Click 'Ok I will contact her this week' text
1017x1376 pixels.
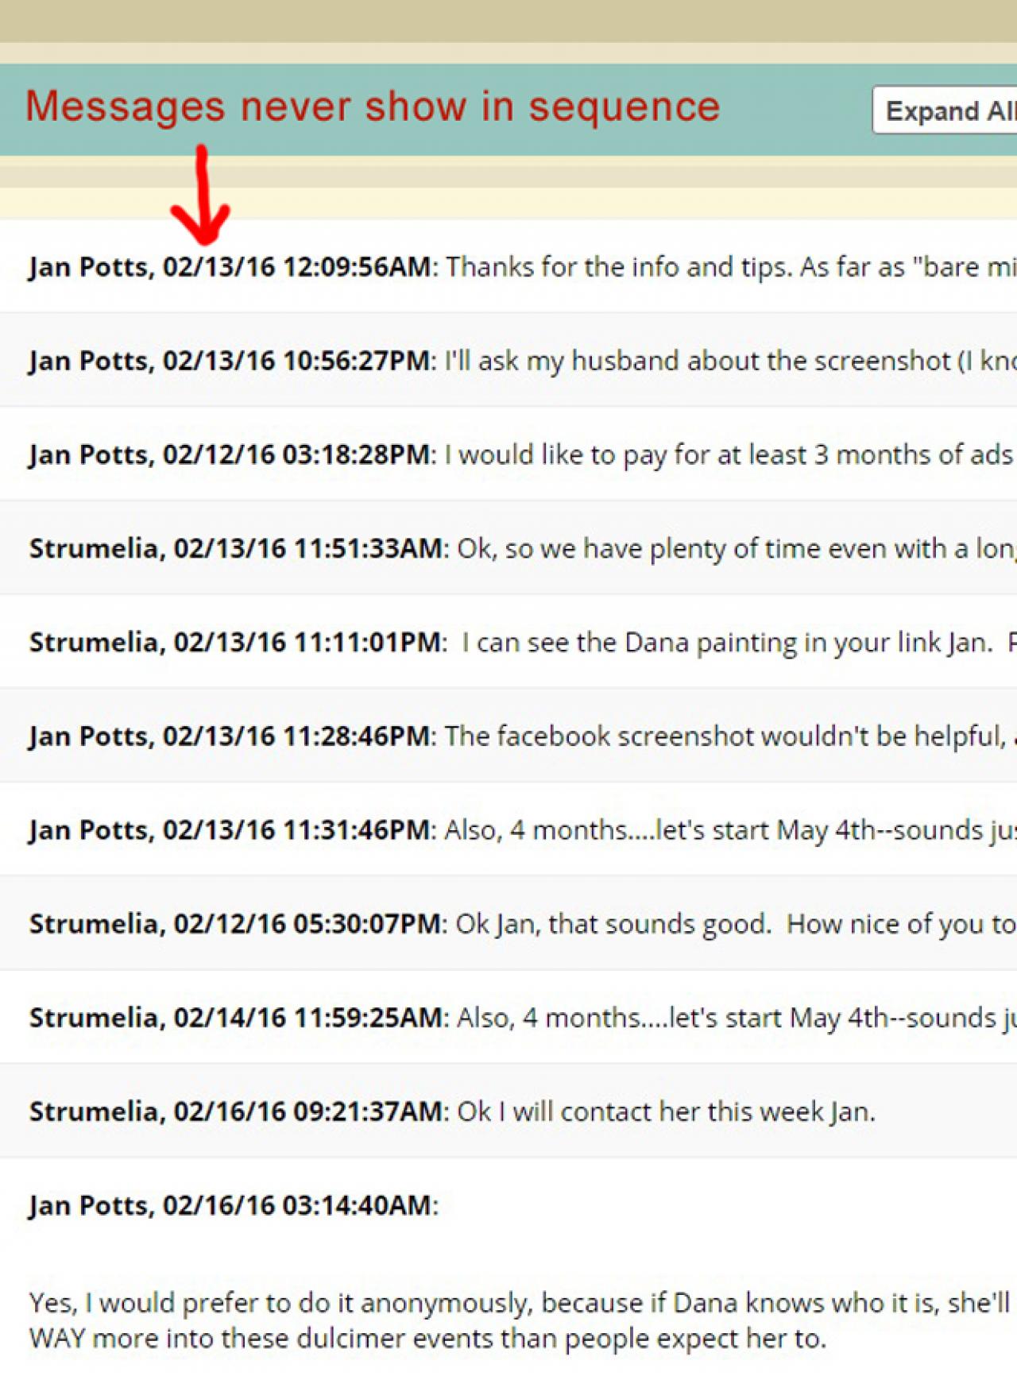[666, 1111]
